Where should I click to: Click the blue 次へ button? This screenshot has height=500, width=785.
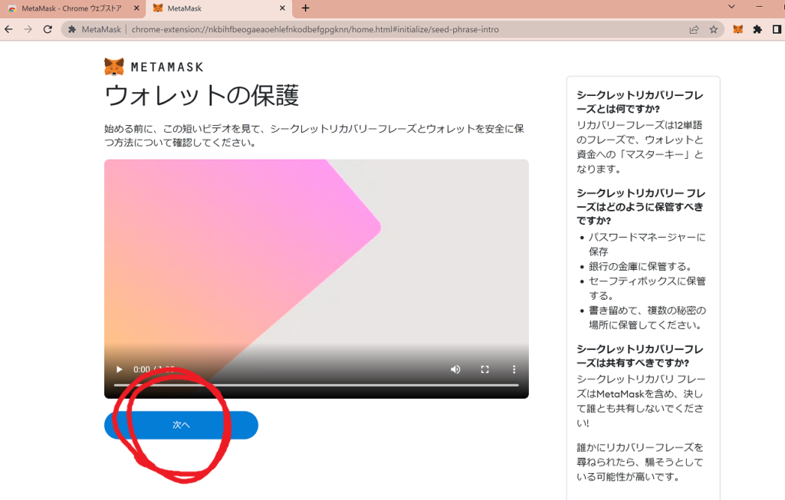click(x=181, y=425)
